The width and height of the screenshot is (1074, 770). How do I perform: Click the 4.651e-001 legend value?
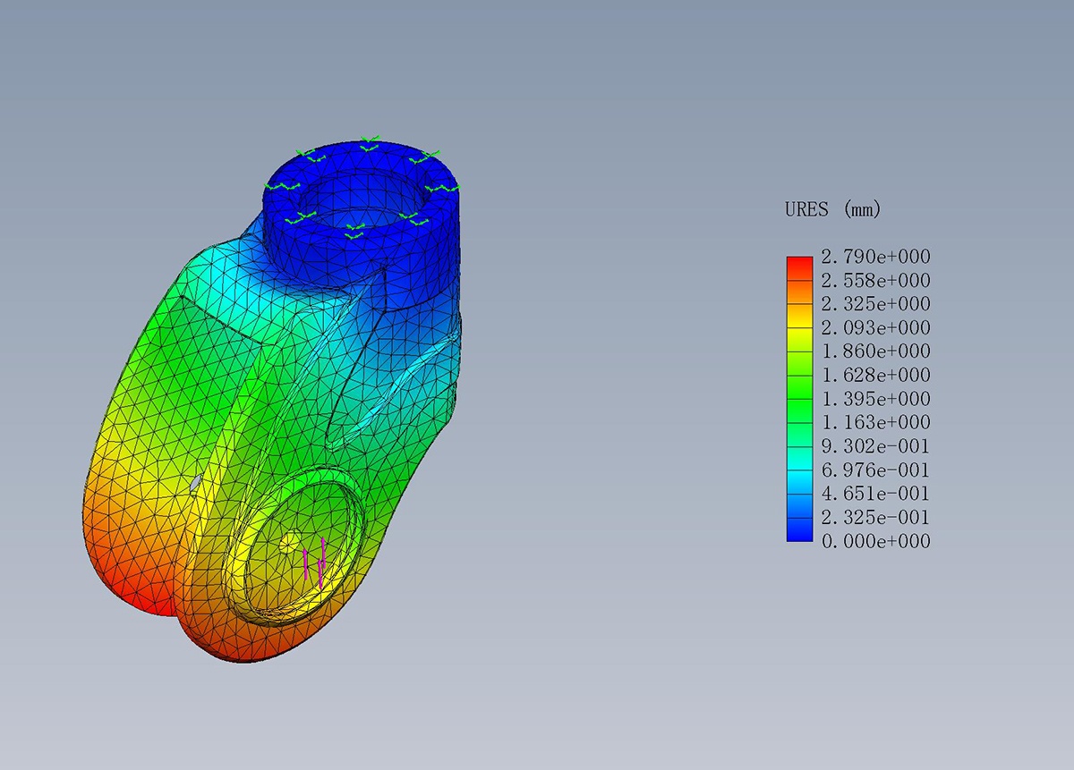point(875,495)
